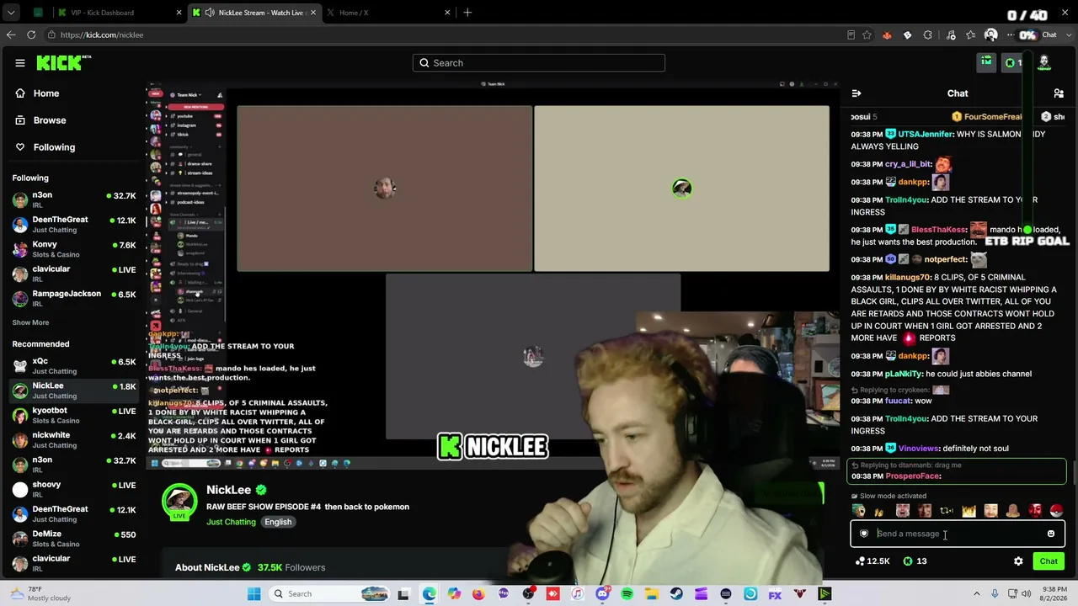Screen dimensions: 1078x606
Task: Switch to the Home / X tab
Action: [x=387, y=13]
